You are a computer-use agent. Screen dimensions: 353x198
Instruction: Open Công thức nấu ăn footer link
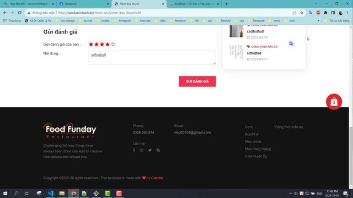click(x=289, y=127)
